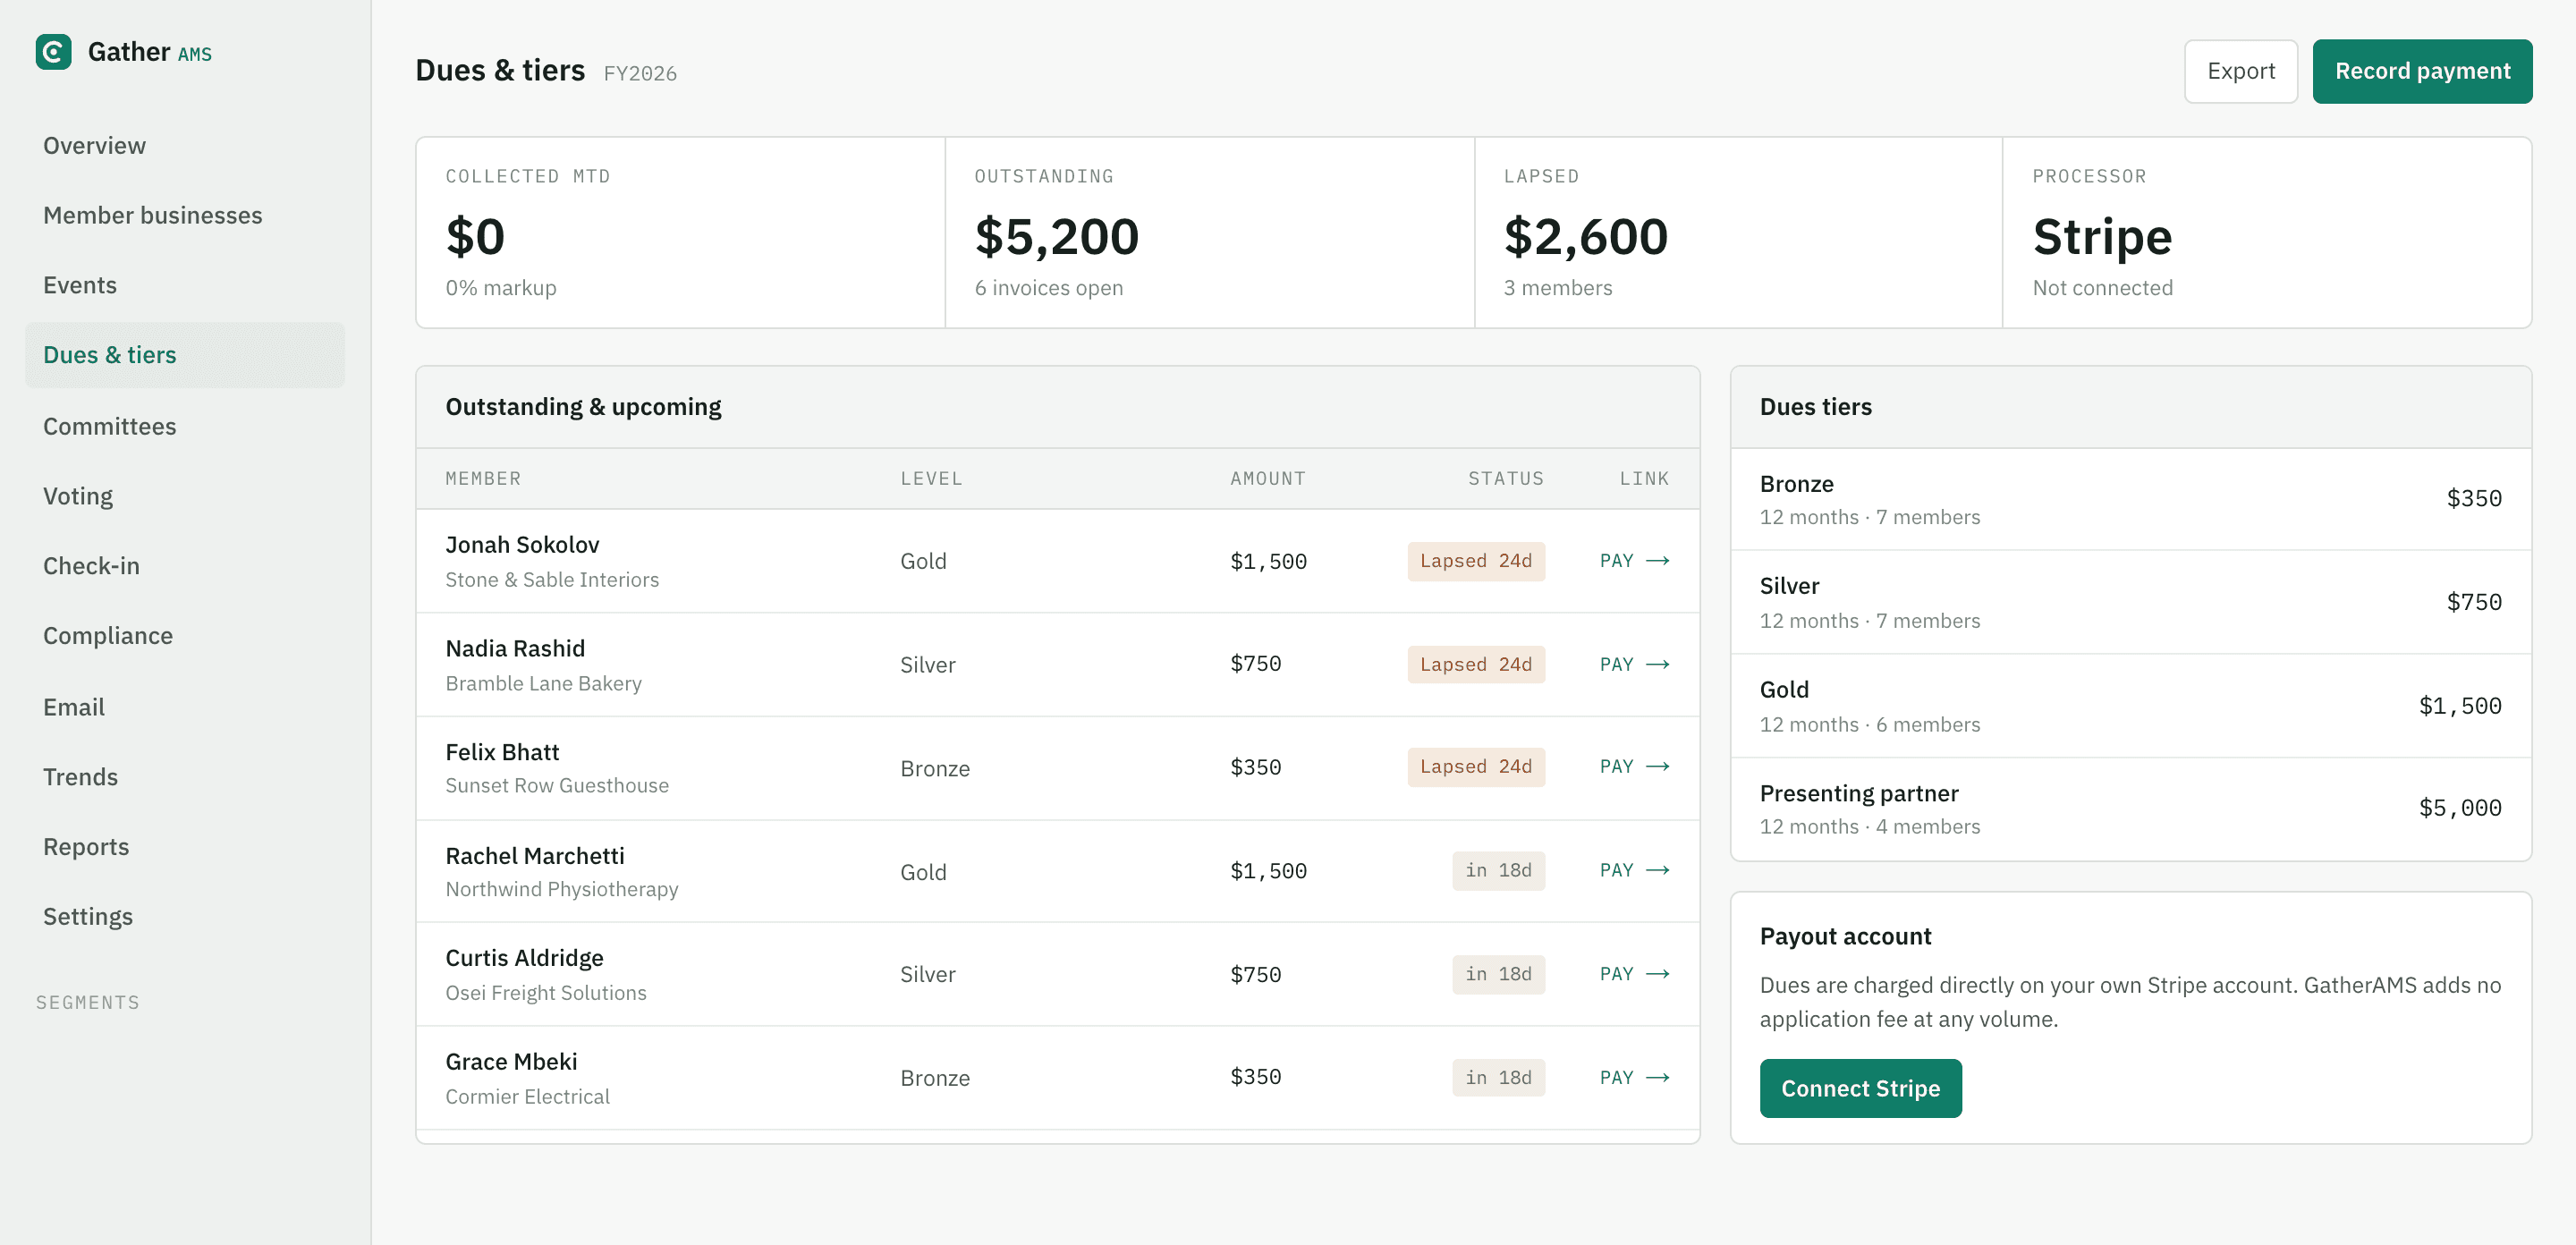Click the Outstanding $5,200 stat card

1209,233
